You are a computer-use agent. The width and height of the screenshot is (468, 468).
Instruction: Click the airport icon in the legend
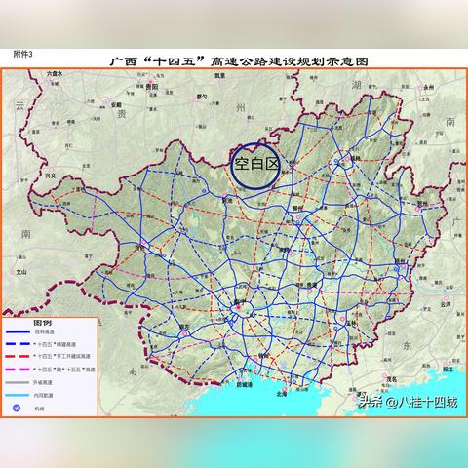pyautogui.click(x=17, y=408)
